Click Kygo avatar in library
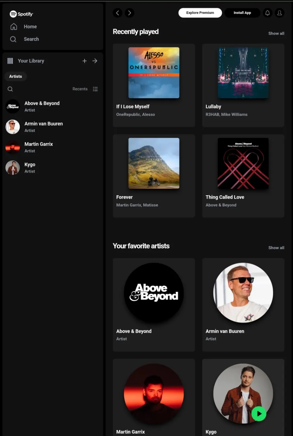The width and height of the screenshot is (293, 436). [x=13, y=168]
